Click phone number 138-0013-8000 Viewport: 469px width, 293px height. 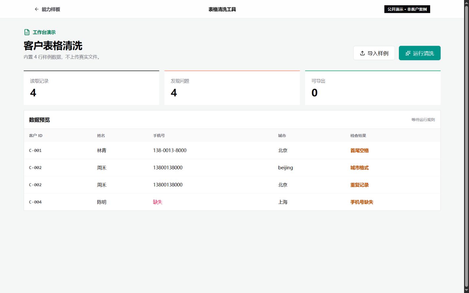tap(170, 150)
